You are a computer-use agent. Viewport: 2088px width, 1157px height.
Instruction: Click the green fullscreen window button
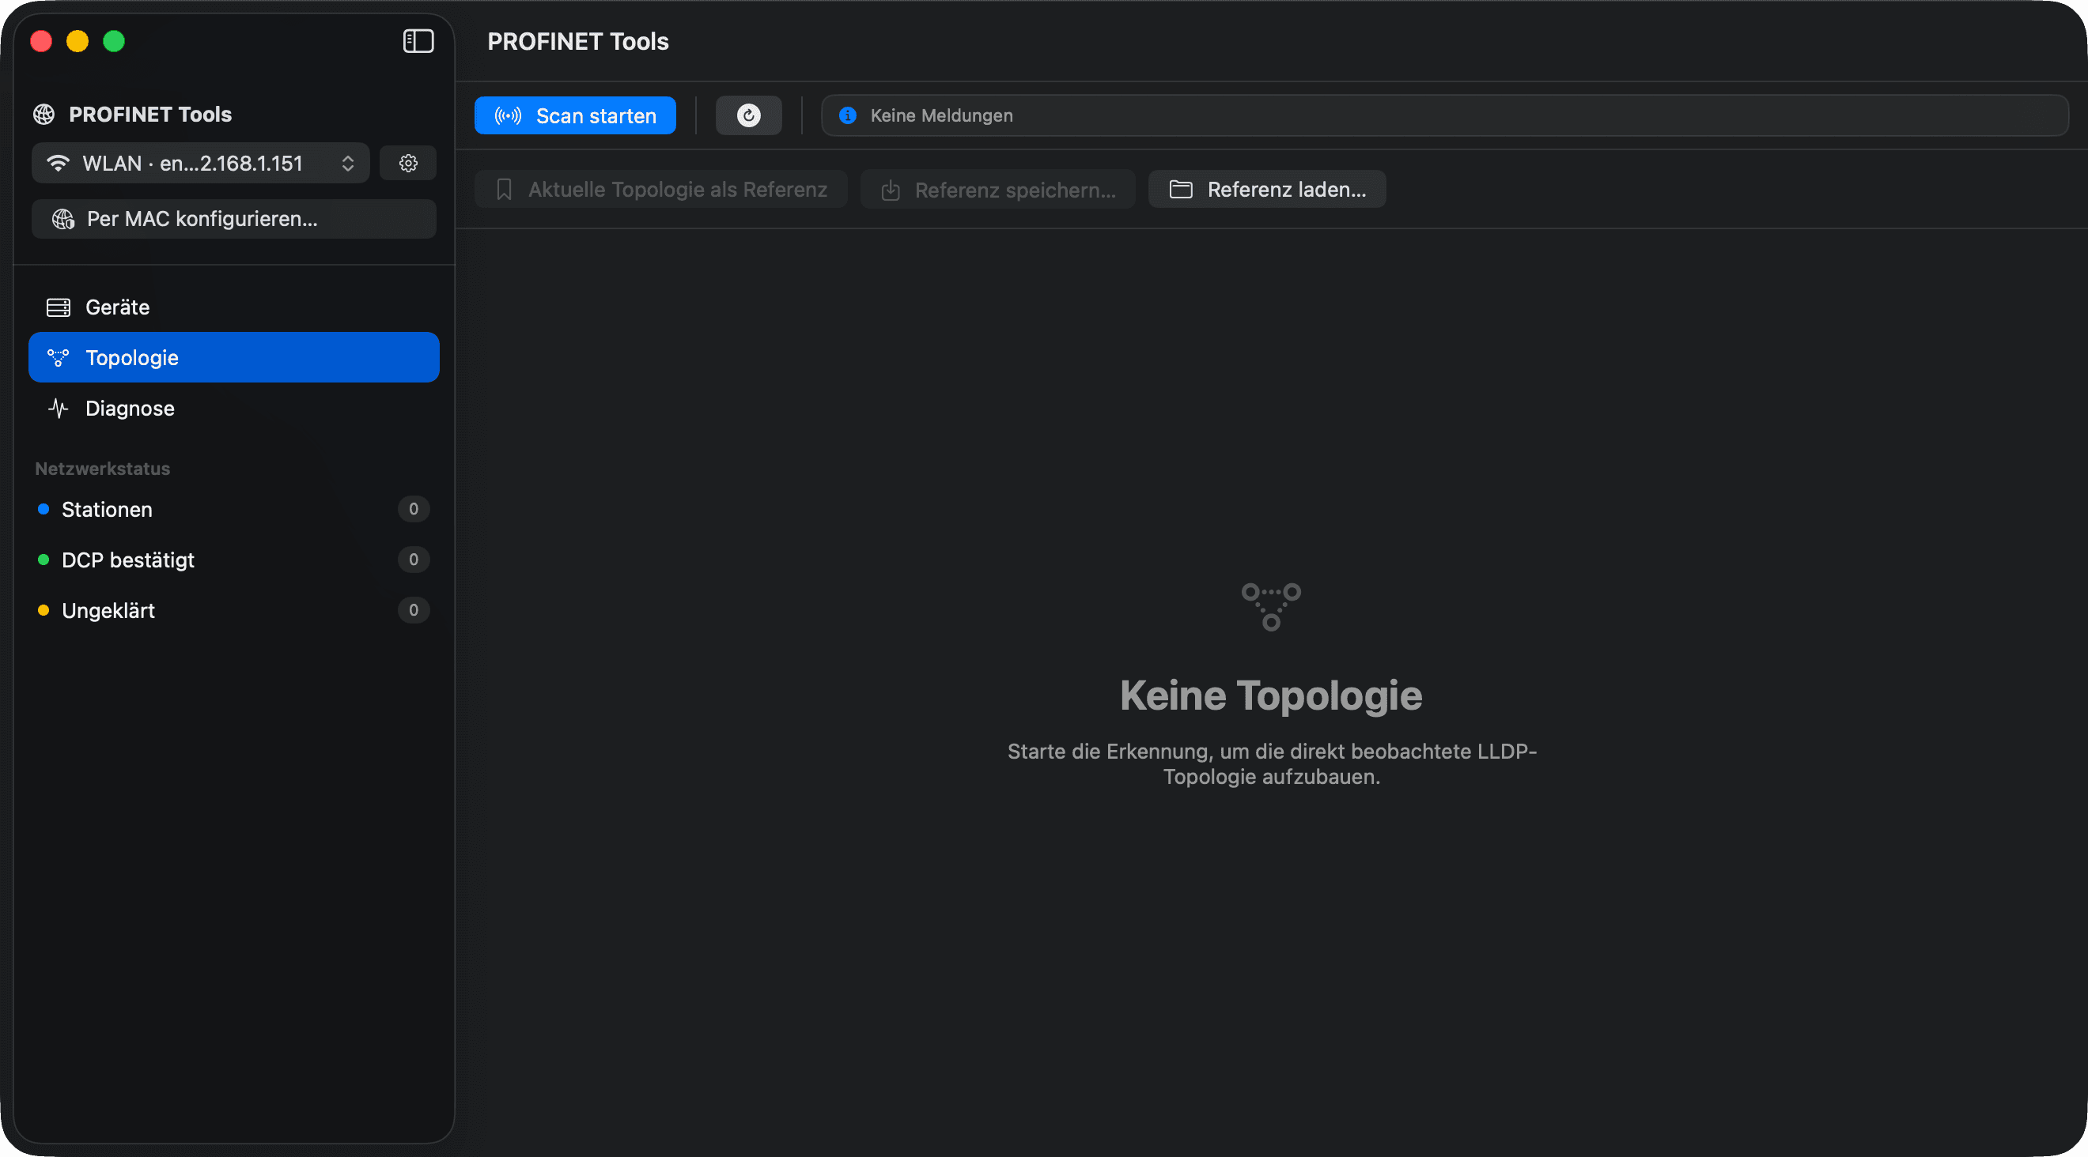point(113,41)
